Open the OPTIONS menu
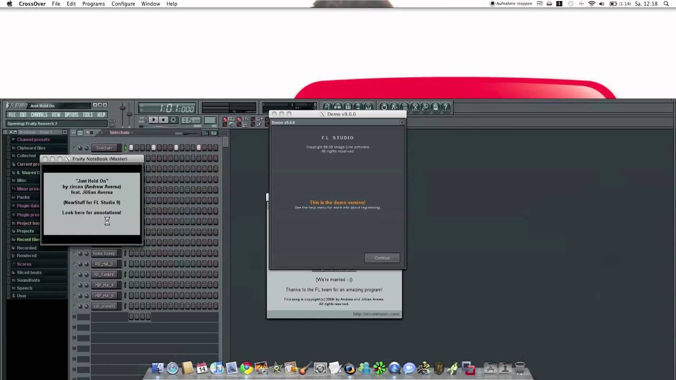This screenshot has height=380, width=676. 71,115
